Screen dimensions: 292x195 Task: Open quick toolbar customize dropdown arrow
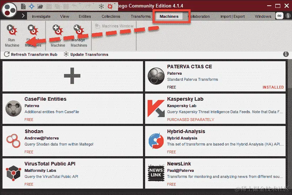coord(115,3)
